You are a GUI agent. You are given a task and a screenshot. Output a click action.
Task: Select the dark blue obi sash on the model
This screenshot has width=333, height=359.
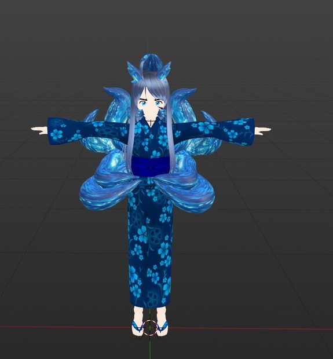tap(151, 167)
